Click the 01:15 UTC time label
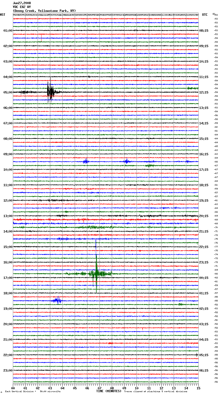Viewport: 219px width, 395px height. coord(204,293)
